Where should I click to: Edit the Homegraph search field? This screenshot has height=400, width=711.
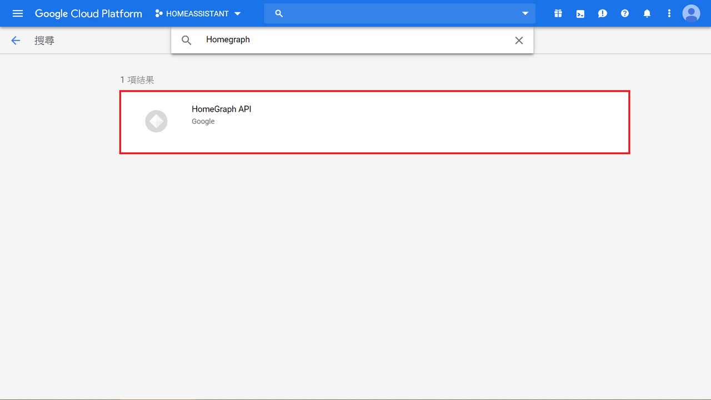pos(353,40)
